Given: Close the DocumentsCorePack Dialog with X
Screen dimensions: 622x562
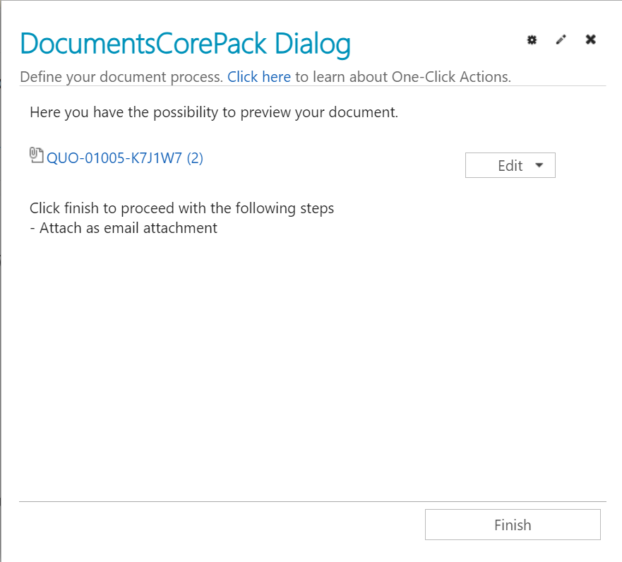Looking at the screenshot, I should pyautogui.click(x=591, y=40).
